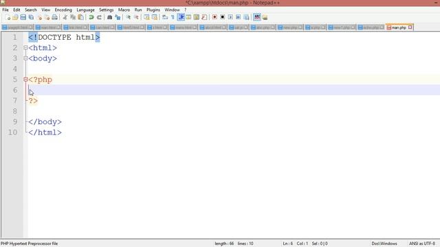This screenshot has width=440, height=247.
Task: Open Find using the binoculars icon
Action: tap(110, 17)
